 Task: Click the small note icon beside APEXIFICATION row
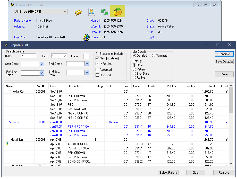(x=7, y=144)
